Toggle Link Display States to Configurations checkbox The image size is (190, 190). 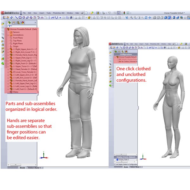[x=115, y=164]
